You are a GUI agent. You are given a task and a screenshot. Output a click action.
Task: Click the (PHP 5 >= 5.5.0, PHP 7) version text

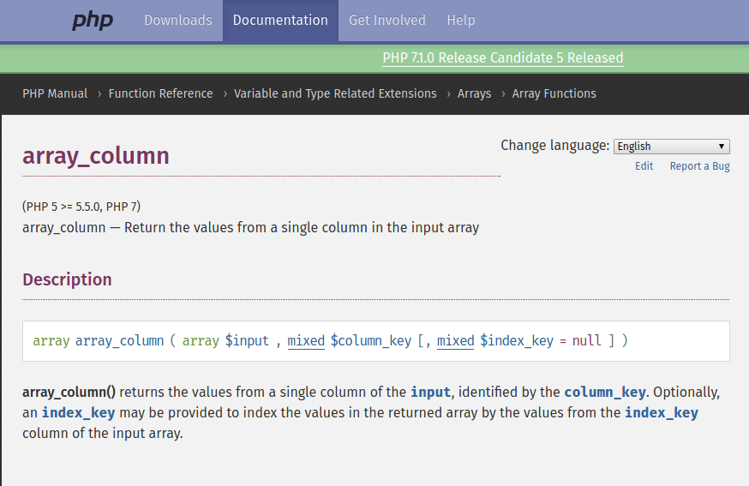[x=81, y=207]
